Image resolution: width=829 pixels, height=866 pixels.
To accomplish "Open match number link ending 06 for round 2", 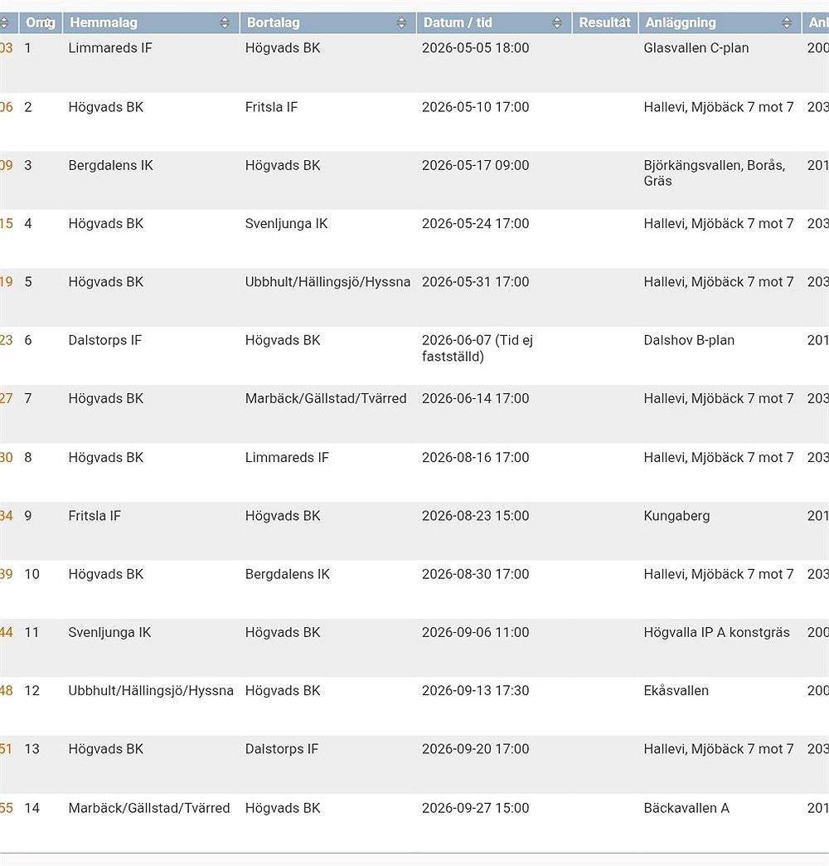I will point(7,107).
